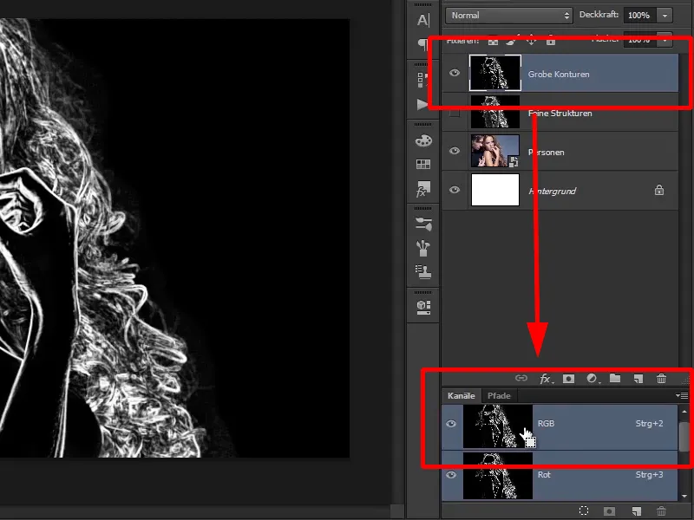Click Channels panel scroll up arrow
Screen dimensions: 694x520
(684, 412)
